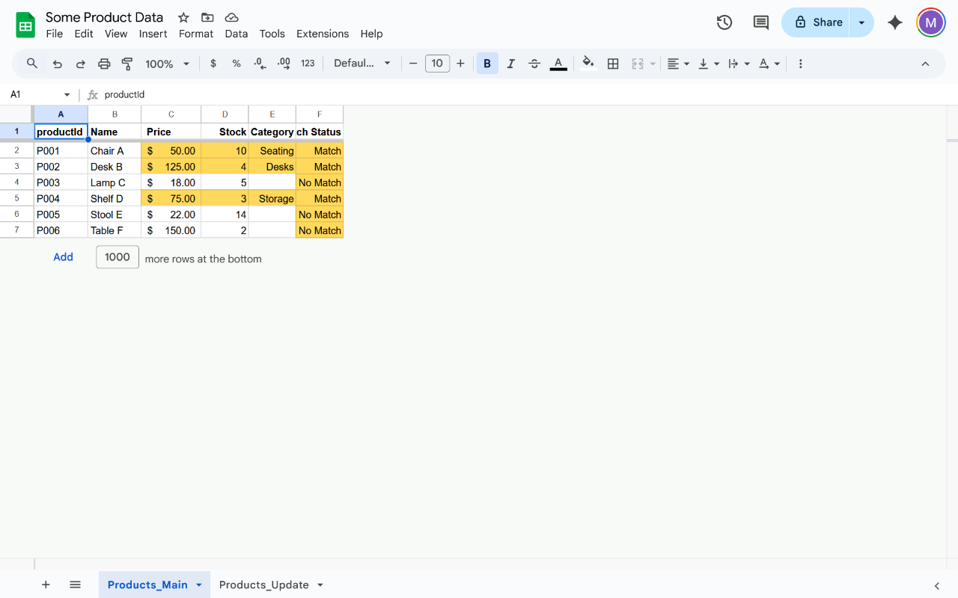Viewport: 958px width, 598px height.
Task: Open the font family dropdown
Action: tap(362, 64)
